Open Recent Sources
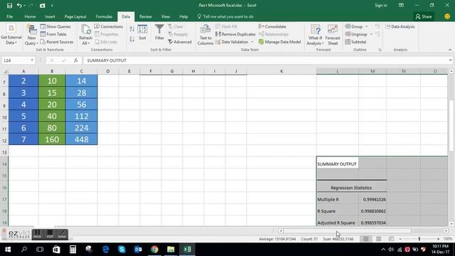Viewport: 455px width, 256px height. click(x=57, y=42)
